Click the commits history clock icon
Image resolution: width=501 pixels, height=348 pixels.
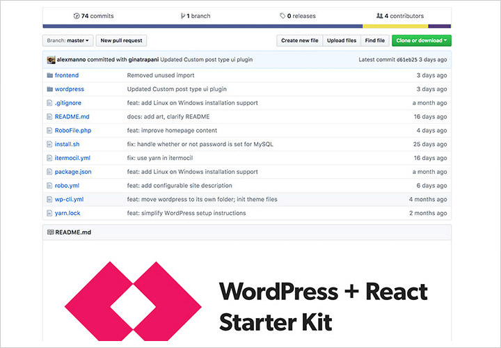[x=77, y=16]
